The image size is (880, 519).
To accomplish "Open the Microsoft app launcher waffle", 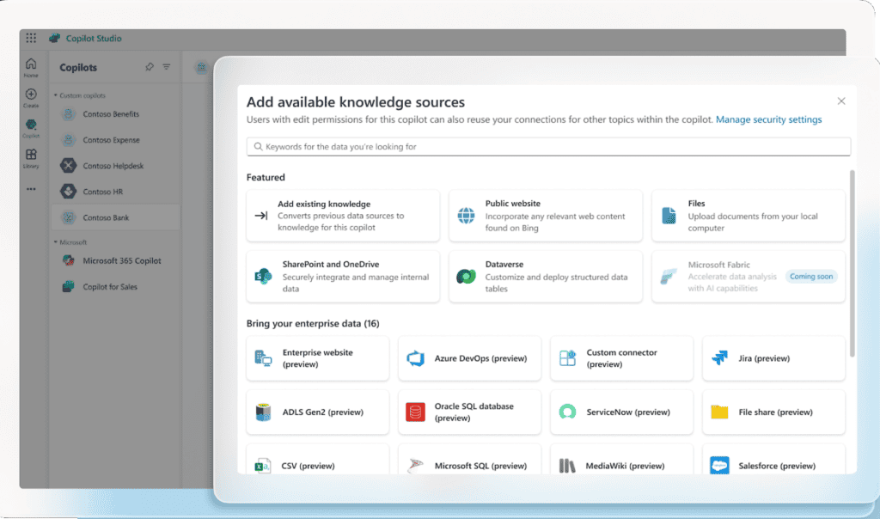I will (x=31, y=37).
